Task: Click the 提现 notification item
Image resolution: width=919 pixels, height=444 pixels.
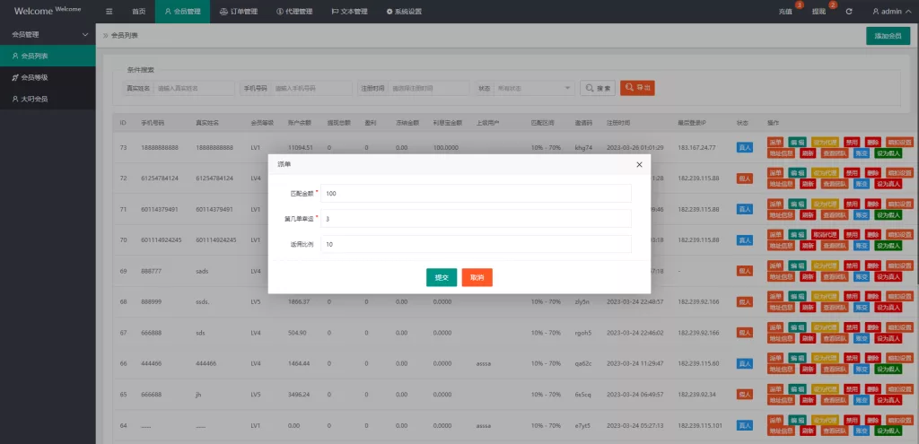Action: pos(818,12)
